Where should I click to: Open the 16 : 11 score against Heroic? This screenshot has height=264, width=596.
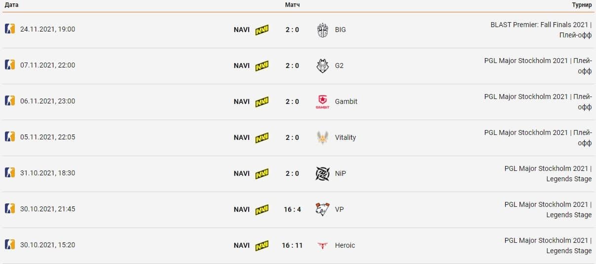point(292,245)
